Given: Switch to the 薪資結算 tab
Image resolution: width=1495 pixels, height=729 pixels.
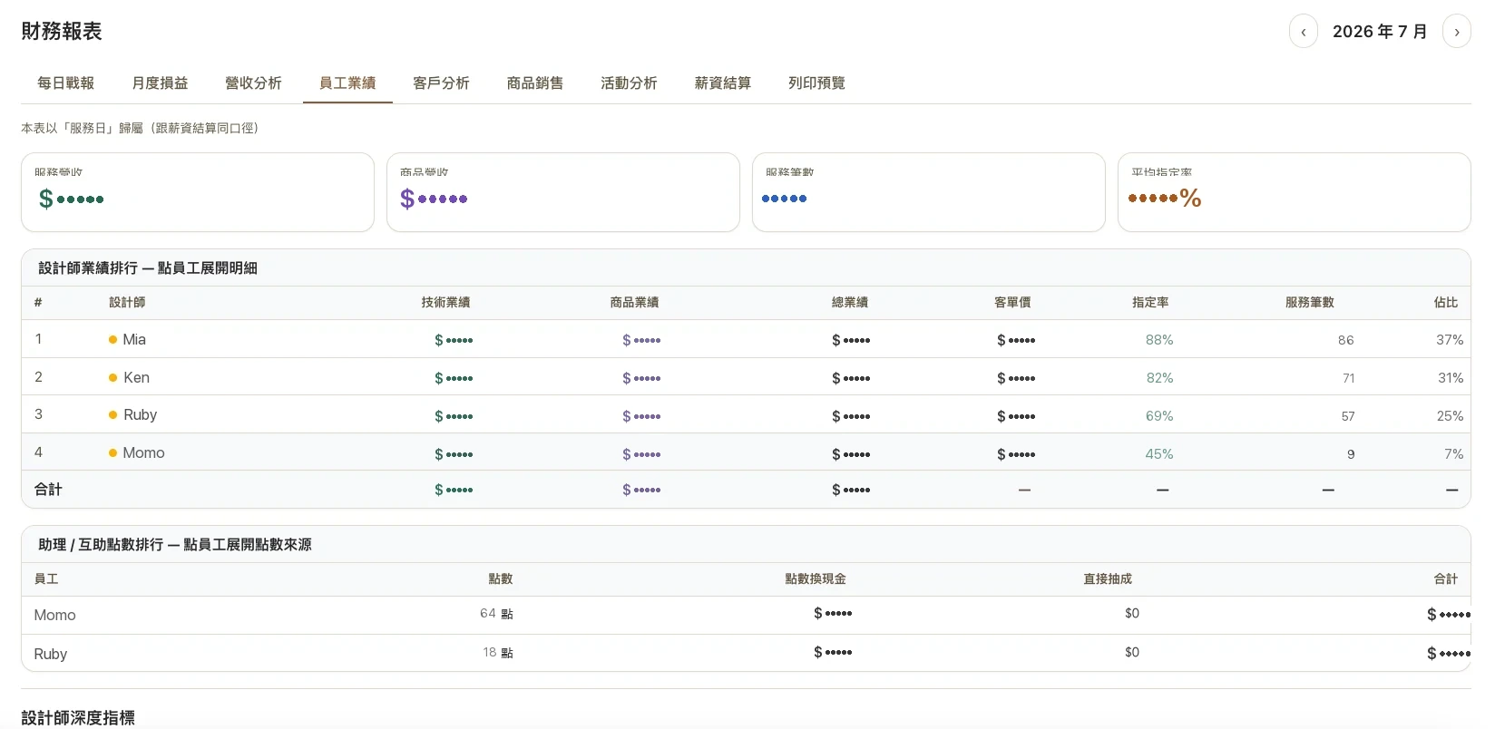Looking at the screenshot, I should coord(723,83).
